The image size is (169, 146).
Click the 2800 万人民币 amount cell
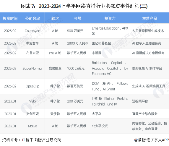(77, 43)
